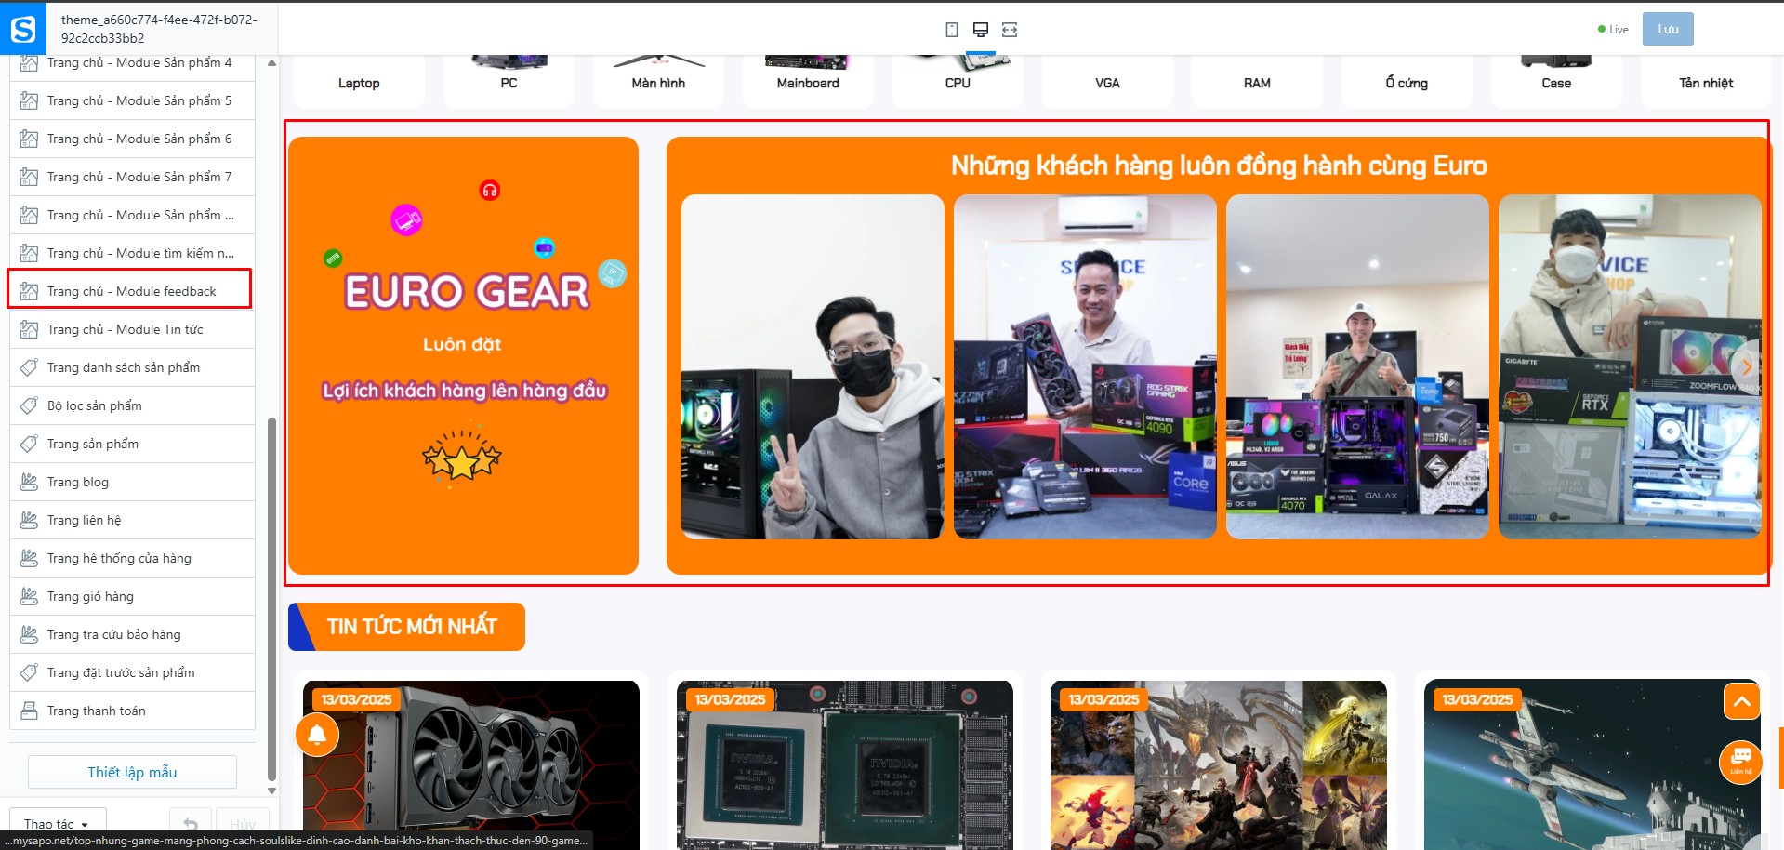Click the Thiết lập mẫu button
The image size is (1784, 850).
(132, 772)
